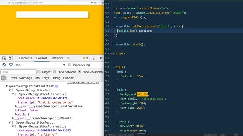The width and height of the screenshot is (243, 136).
Task: Click the console Filter text field
Action: coord(19,72)
